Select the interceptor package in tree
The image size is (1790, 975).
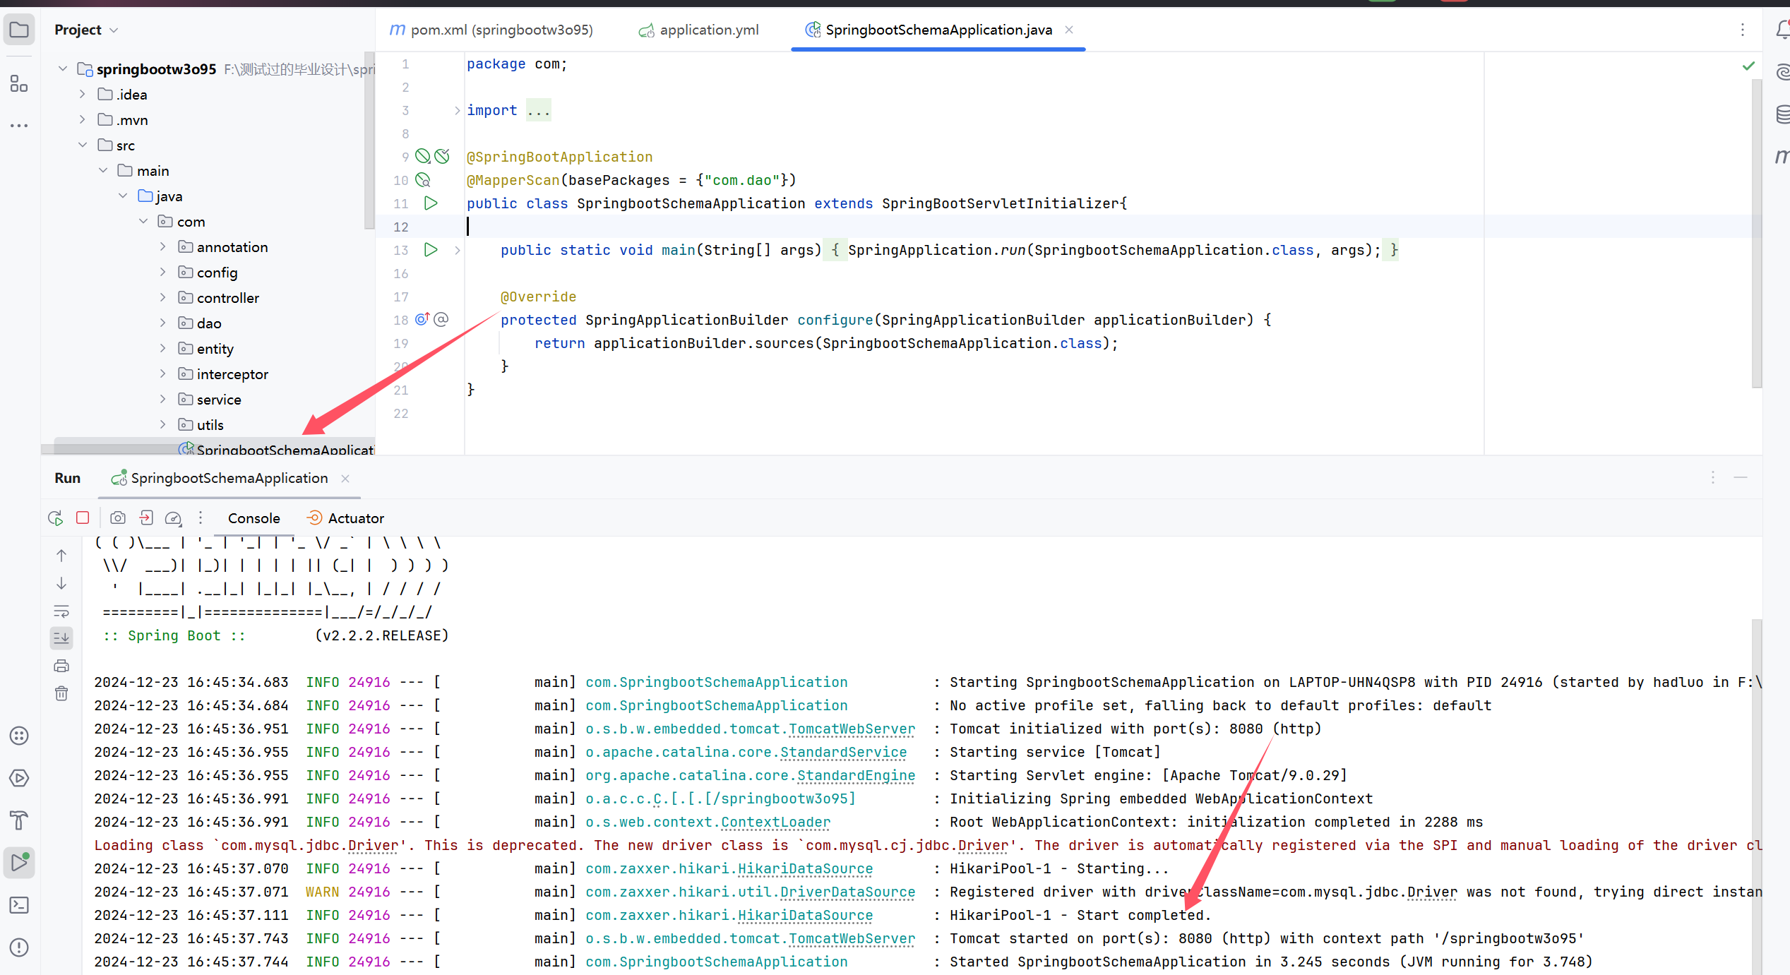[232, 373]
